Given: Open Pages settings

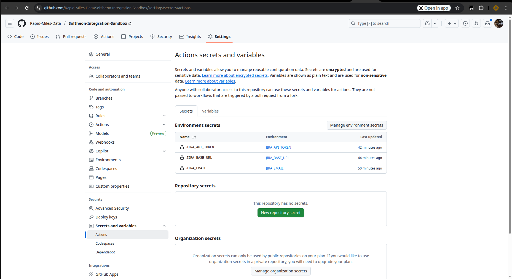Looking at the screenshot, I should 128,177.
